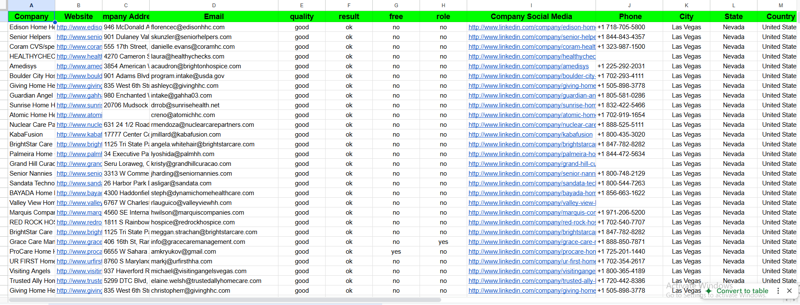The image size is (800, 305).
Task: Select the email cell skunzler@seniorhelpers.com
Action: pyautogui.click(x=214, y=37)
